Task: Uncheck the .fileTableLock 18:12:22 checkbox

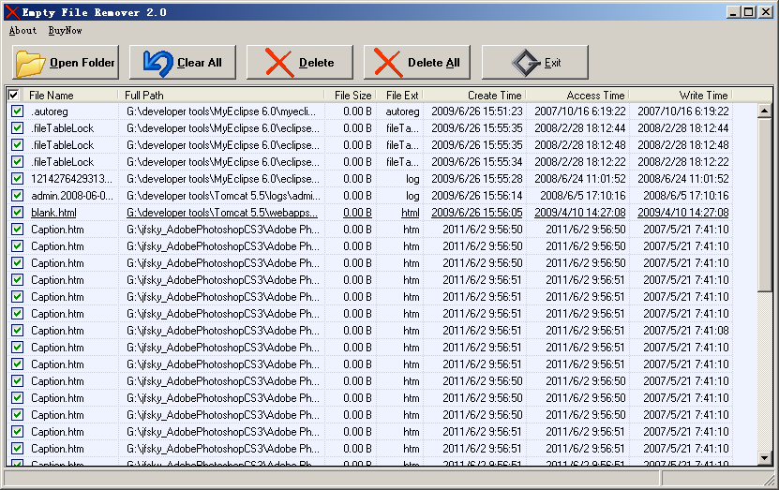Action: [x=18, y=162]
